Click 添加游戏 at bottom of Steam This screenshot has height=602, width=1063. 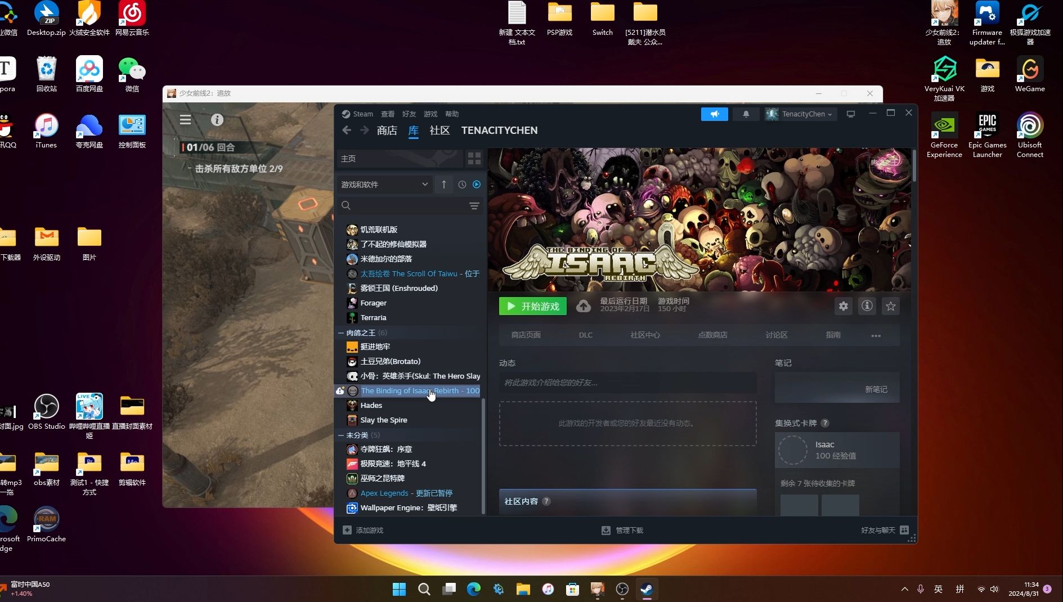pyautogui.click(x=363, y=531)
